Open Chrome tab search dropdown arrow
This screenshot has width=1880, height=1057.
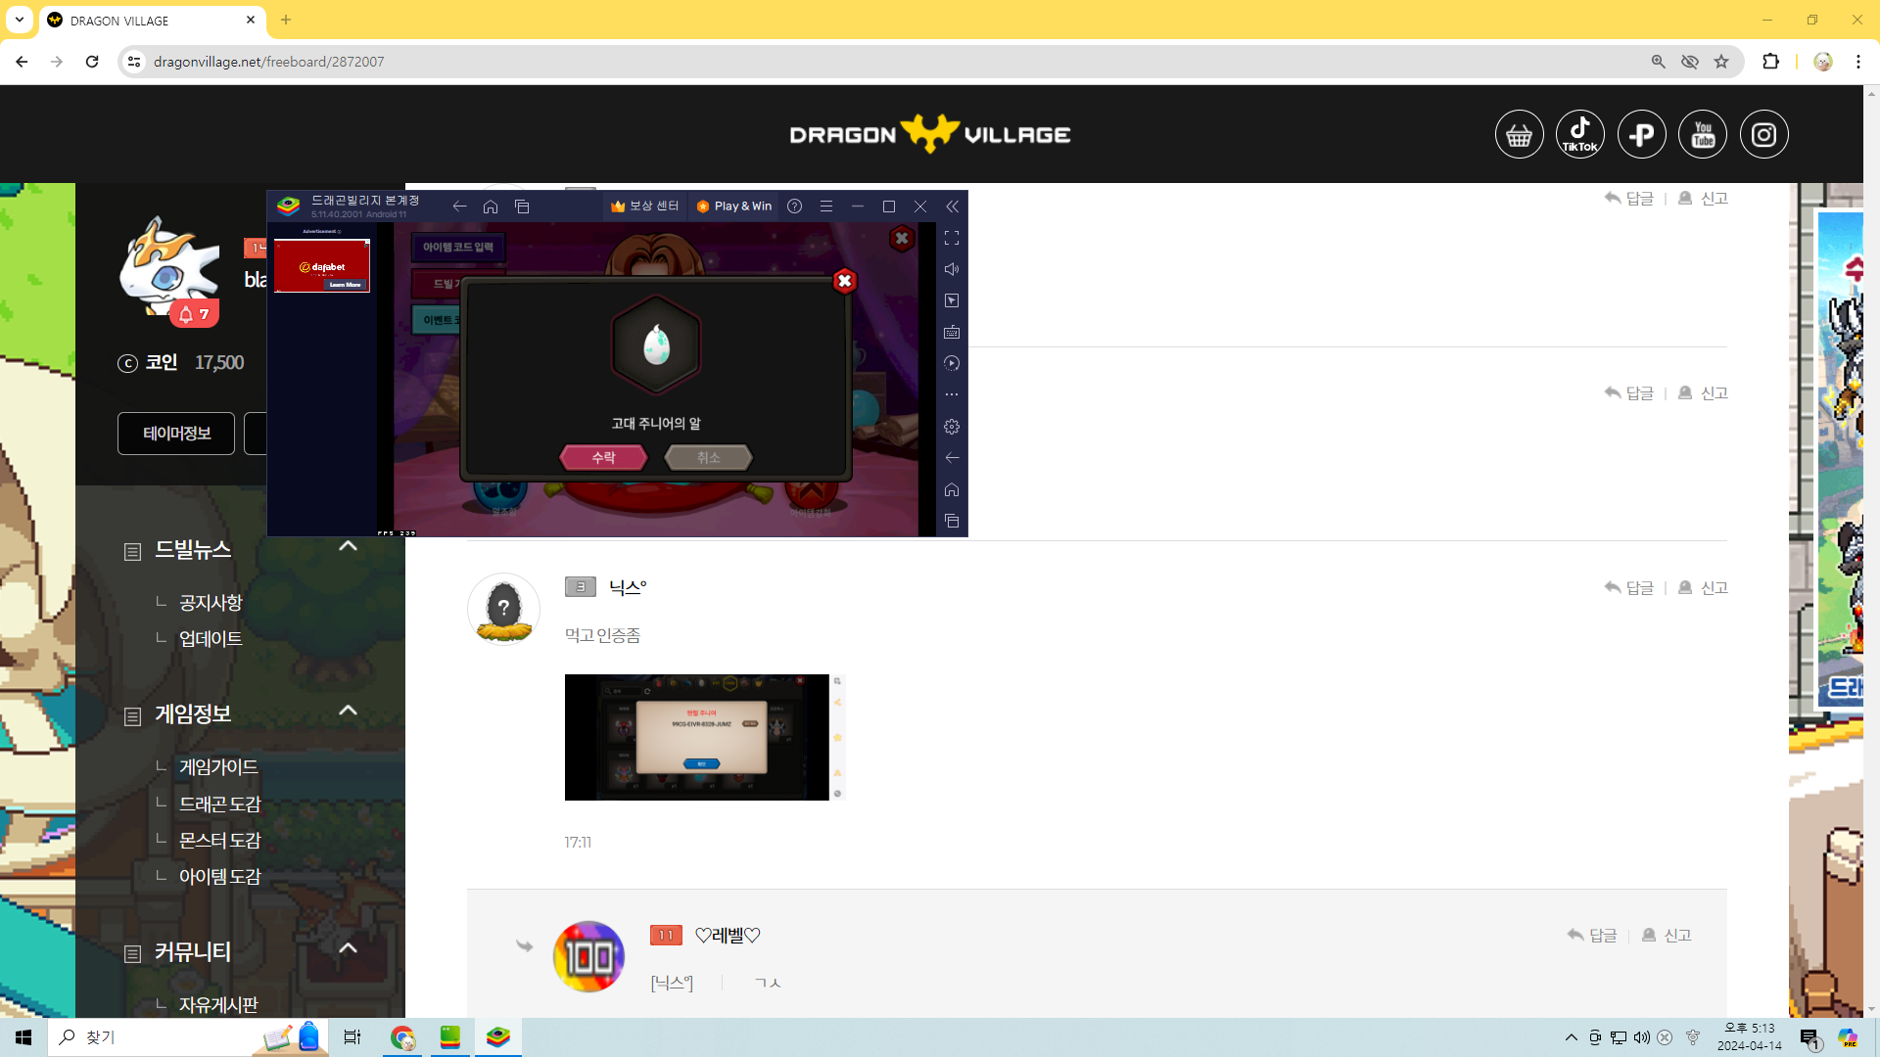[20, 20]
